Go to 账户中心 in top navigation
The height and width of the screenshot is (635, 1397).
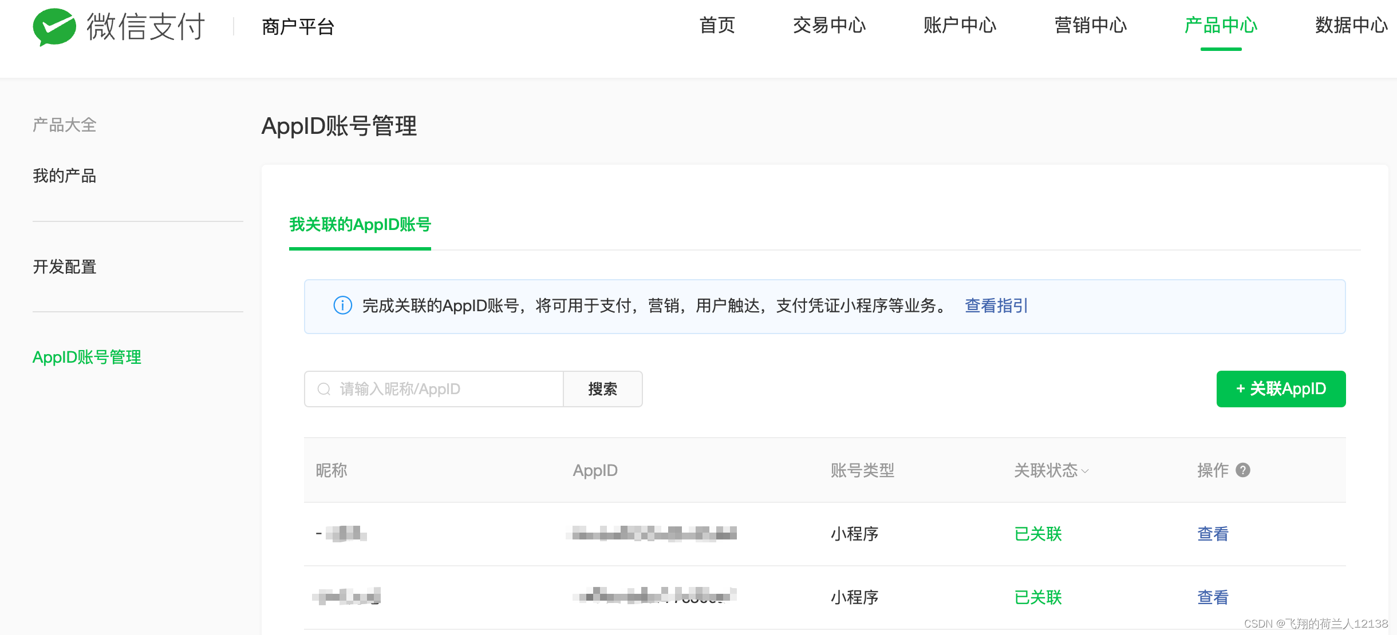(960, 26)
